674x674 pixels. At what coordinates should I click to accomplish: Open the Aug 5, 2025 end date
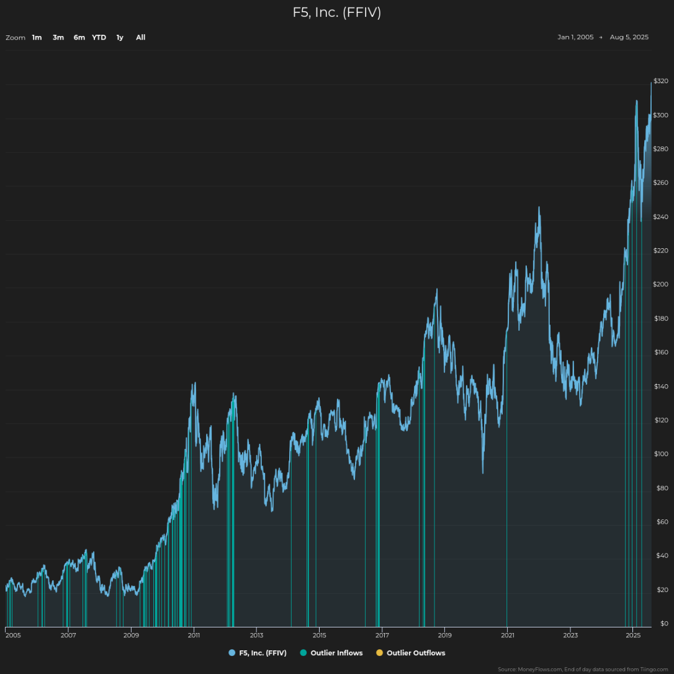629,37
